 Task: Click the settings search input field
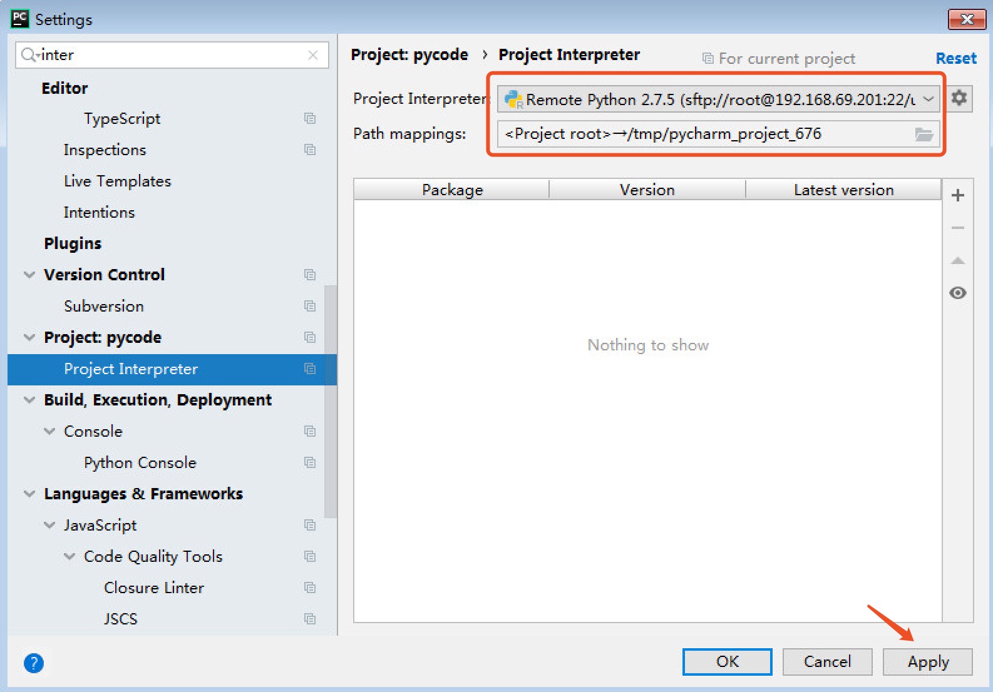pyautogui.click(x=172, y=55)
